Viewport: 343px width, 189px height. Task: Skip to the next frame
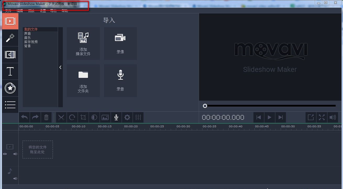click(281, 117)
